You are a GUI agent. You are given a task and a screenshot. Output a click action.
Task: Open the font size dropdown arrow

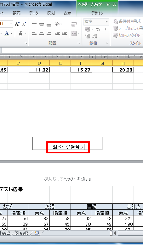pos(11,24)
